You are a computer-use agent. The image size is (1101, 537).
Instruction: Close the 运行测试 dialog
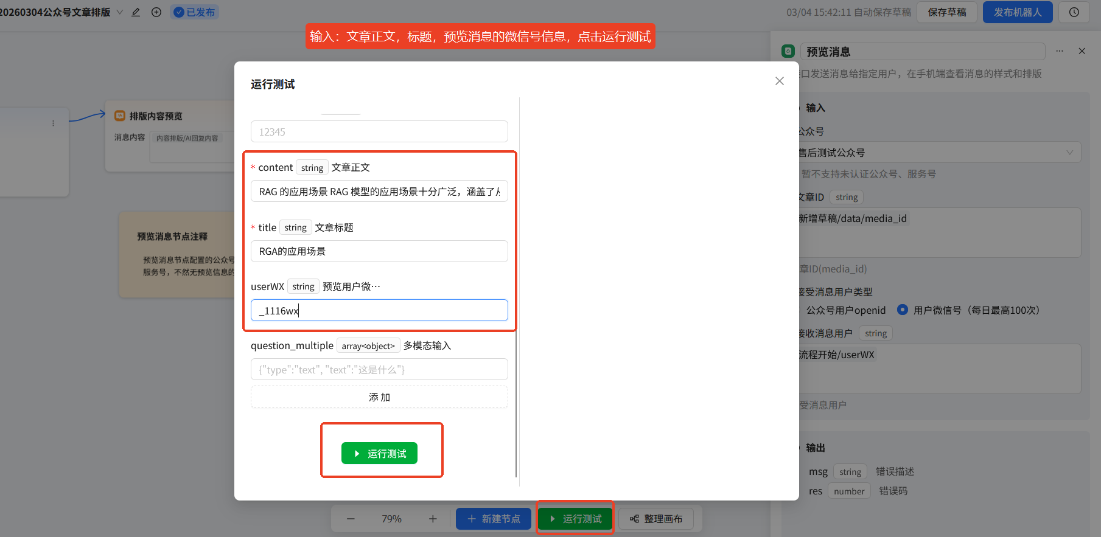pyautogui.click(x=780, y=81)
